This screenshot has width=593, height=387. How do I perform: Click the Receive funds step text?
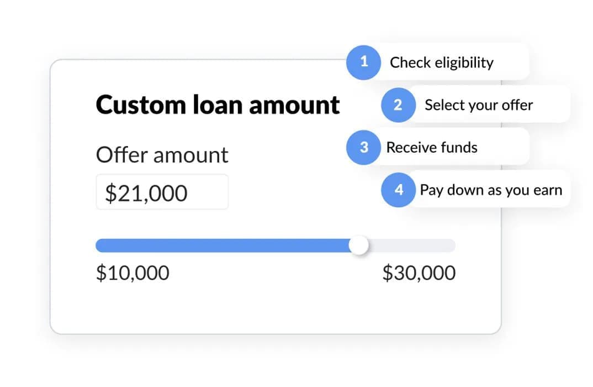[431, 148]
